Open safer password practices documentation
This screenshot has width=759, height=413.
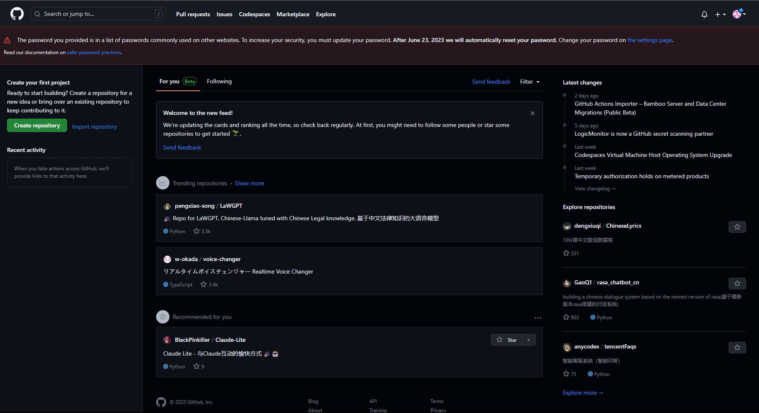pos(94,52)
